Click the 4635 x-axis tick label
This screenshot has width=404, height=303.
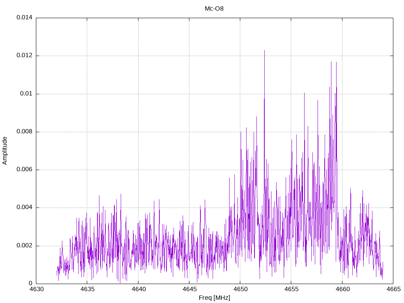click(87, 289)
